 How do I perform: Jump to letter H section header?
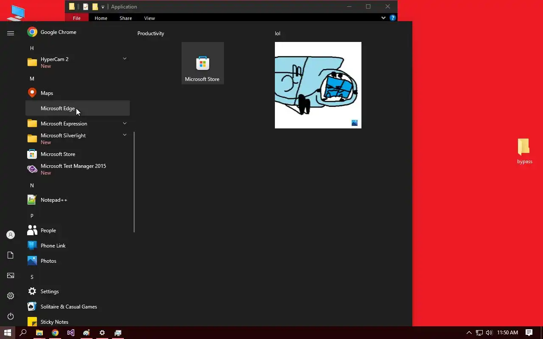[32, 48]
